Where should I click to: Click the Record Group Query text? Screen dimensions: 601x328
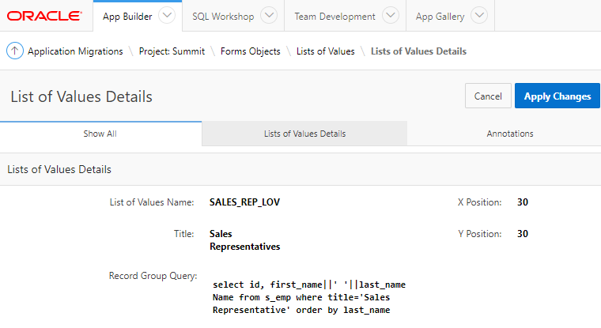[x=309, y=297]
